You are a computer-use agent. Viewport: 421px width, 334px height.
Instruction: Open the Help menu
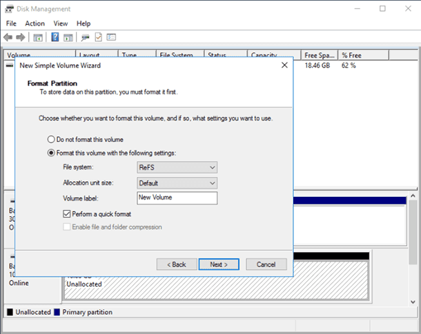[84, 23]
